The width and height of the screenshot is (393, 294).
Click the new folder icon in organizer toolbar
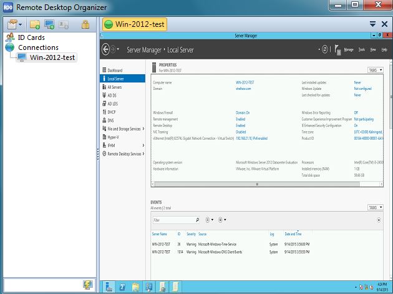tap(35, 24)
